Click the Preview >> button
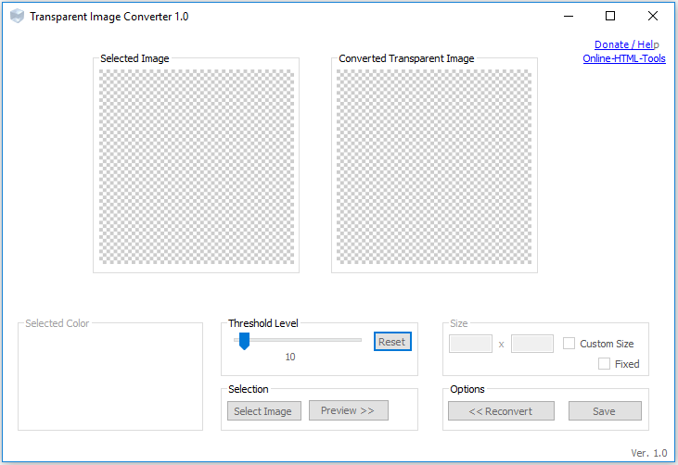 (349, 410)
